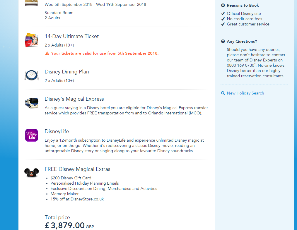The height and width of the screenshot is (230, 297).
Task: Click the 14-Day Ultimate Ticket heading
Action: pos(72,36)
